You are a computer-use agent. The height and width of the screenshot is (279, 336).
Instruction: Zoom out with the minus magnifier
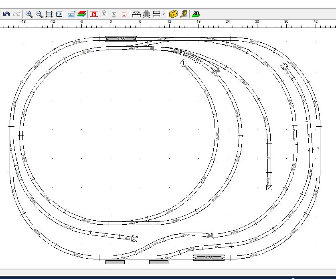(39, 14)
